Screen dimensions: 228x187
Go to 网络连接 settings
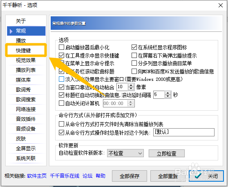click(26, 109)
